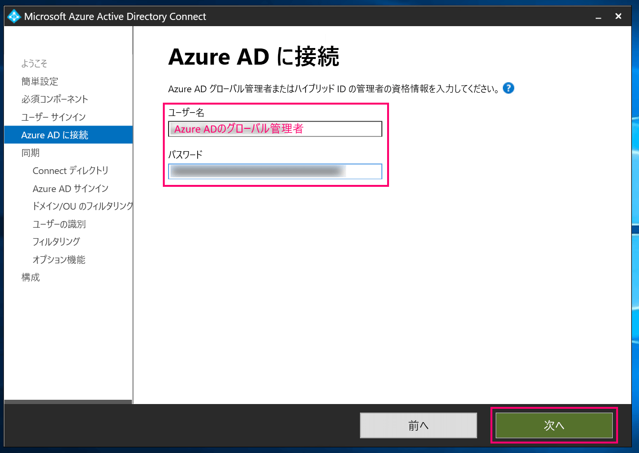The height and width of the screenshot is (453, 639).
Task: Open Azure AD サインイン step
Action: click(x=70, y=188)
